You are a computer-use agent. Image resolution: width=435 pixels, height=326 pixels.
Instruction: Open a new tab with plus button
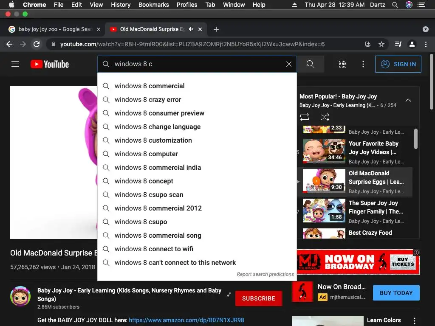216,29
